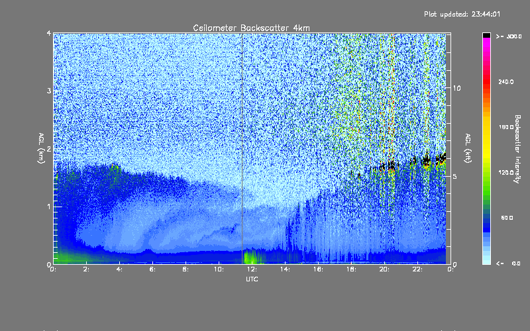Click the '8:' UTC tick label
This screenshot has width=530, height=331.
(x=186, y=269)
